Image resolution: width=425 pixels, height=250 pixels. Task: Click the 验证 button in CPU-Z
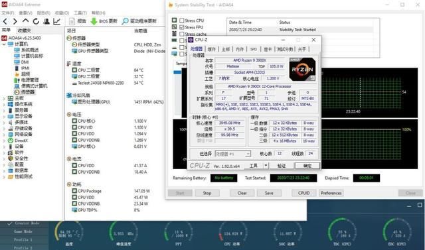(281, 166)
